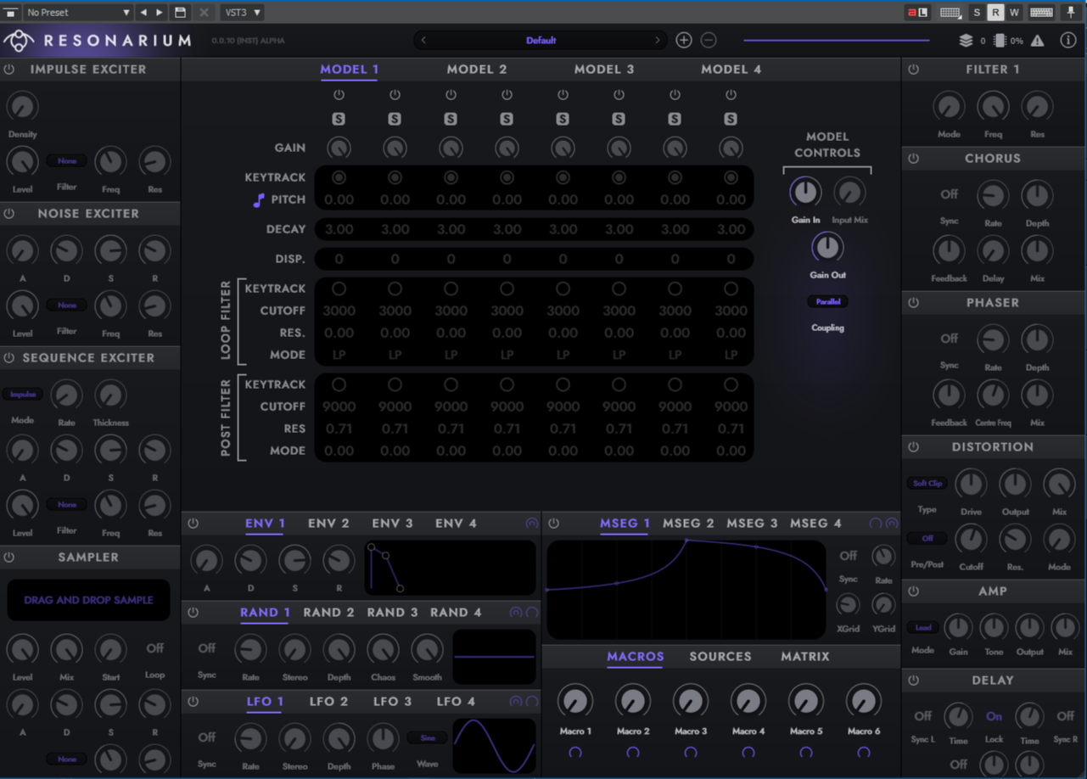Toggle first resonator Keytrack radio button
The width and height of the screenshot is (1087, 779).
[x=339, y=178]
